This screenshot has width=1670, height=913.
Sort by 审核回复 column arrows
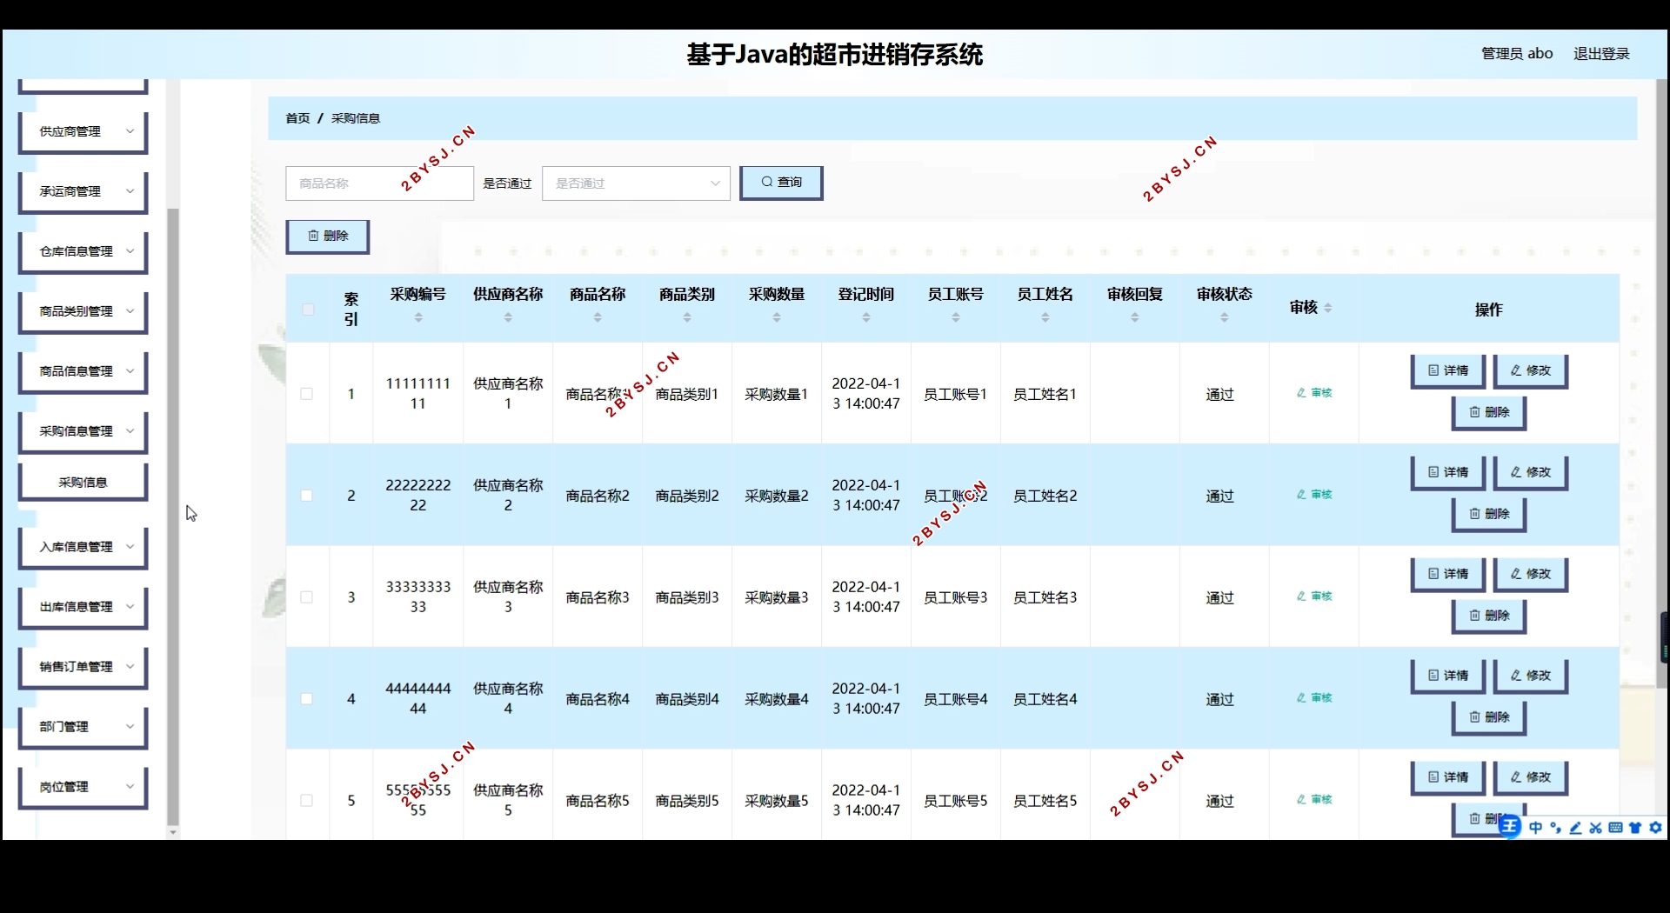coord(1135,318)
